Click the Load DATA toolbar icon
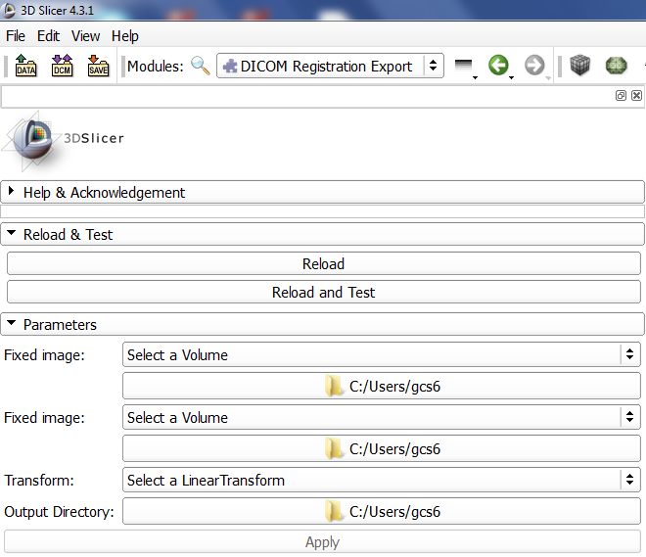Viewport: 646px width, 557px height. coord(25,67)
